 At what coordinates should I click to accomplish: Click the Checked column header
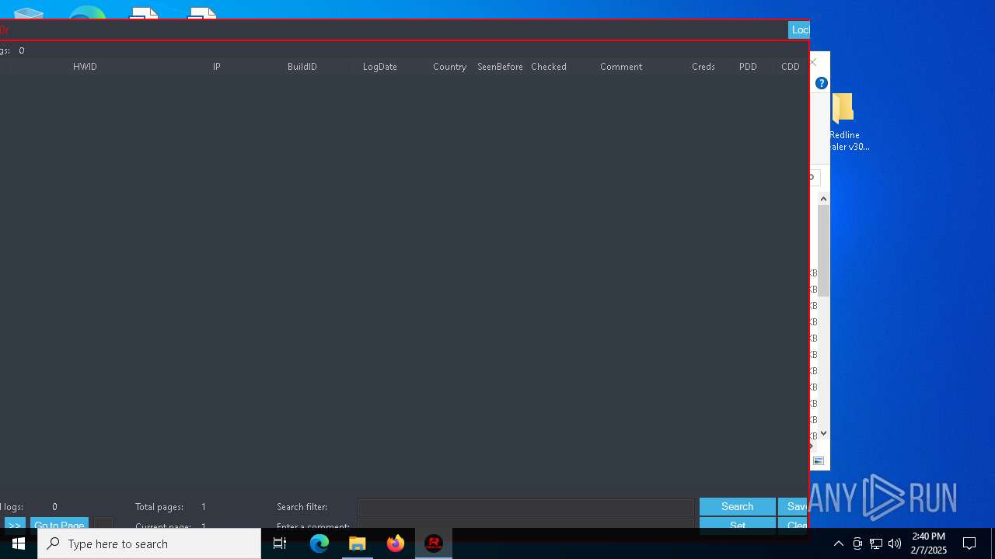[549, 67]
